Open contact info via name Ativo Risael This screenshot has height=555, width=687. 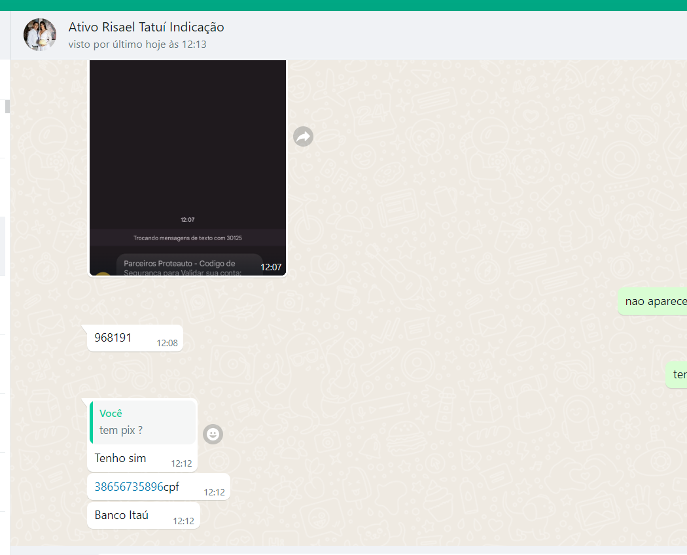pos(146,27)
